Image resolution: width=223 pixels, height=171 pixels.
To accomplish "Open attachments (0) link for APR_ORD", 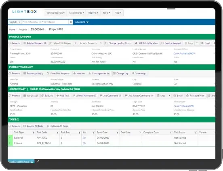I will 84,138.
